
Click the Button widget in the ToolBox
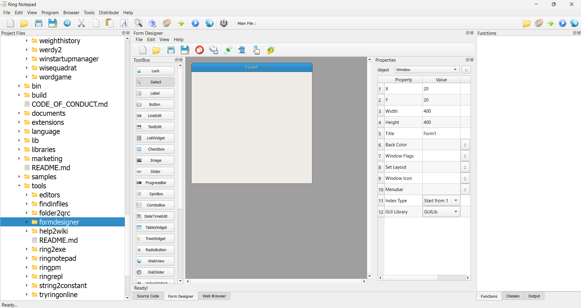click(x=155, y=104)
